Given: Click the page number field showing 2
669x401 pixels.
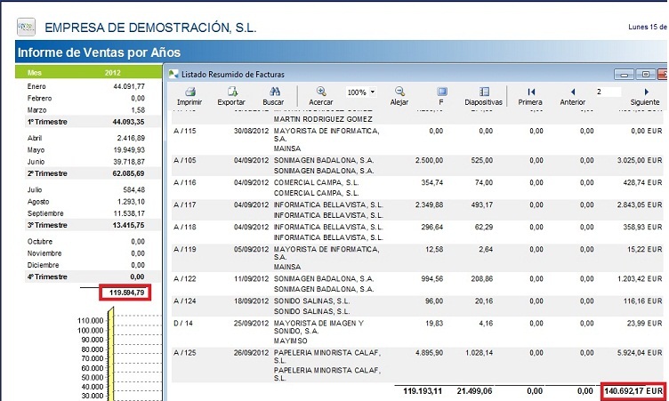Looking at the screenshot, I should point(608,92).
